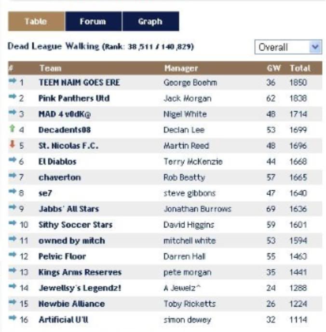
Task: Open TEEM NAIM GOES ERE team link
Action: pos(79,82)
